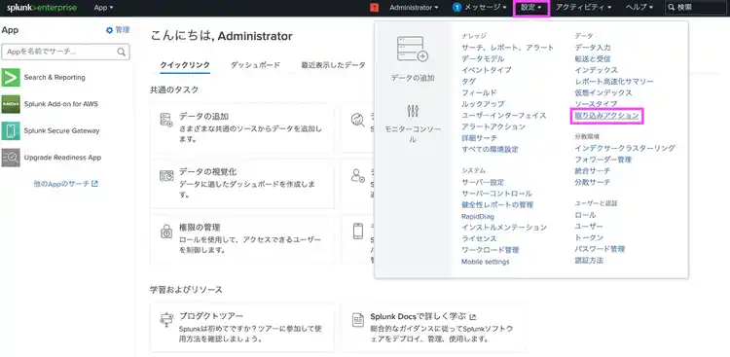730x357 pixels.
Task: Open サーバー設定 link
Action: click(x=483, y=182)
